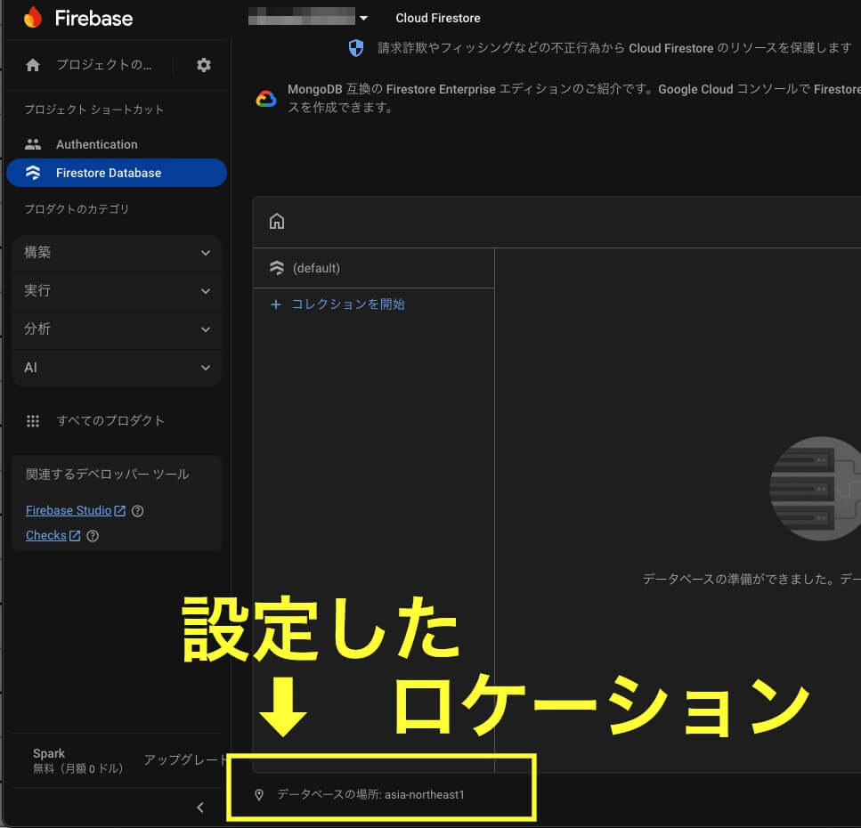
Task: Click Spark plan label
Action: click(49, 753)
